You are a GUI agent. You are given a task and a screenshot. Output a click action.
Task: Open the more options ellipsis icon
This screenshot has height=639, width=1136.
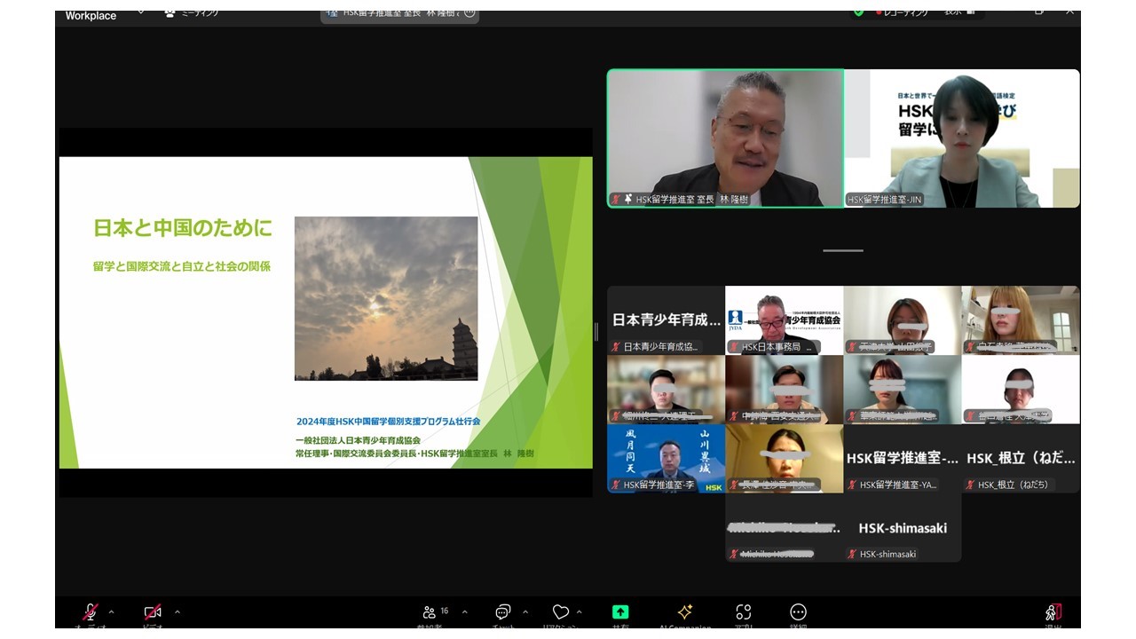coord(798,612)
